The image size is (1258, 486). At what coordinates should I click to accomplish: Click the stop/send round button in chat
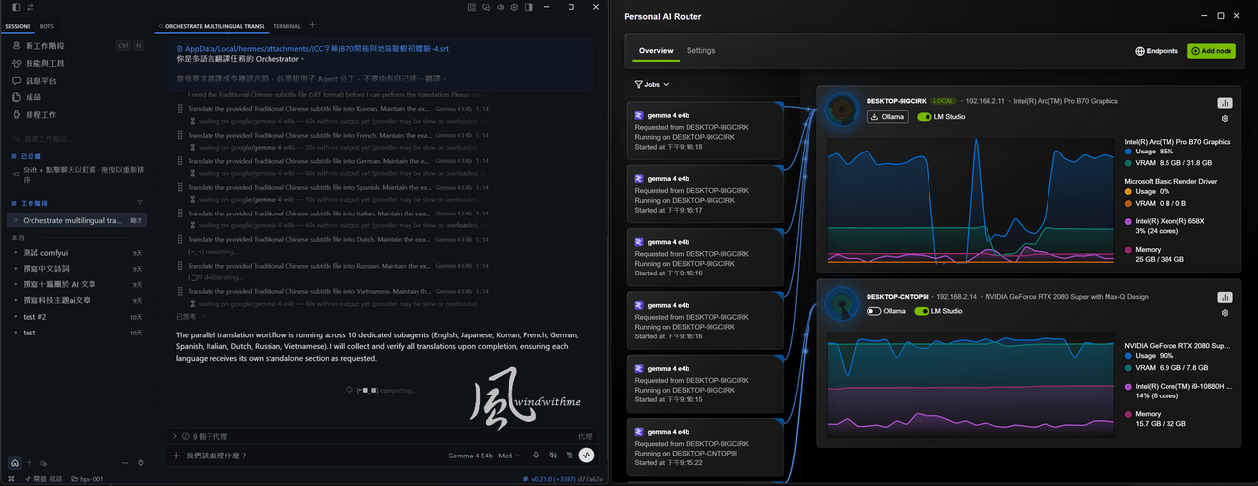[587, 456]
